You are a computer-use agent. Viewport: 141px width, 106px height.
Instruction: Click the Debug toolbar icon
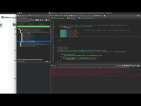(54, 16)
